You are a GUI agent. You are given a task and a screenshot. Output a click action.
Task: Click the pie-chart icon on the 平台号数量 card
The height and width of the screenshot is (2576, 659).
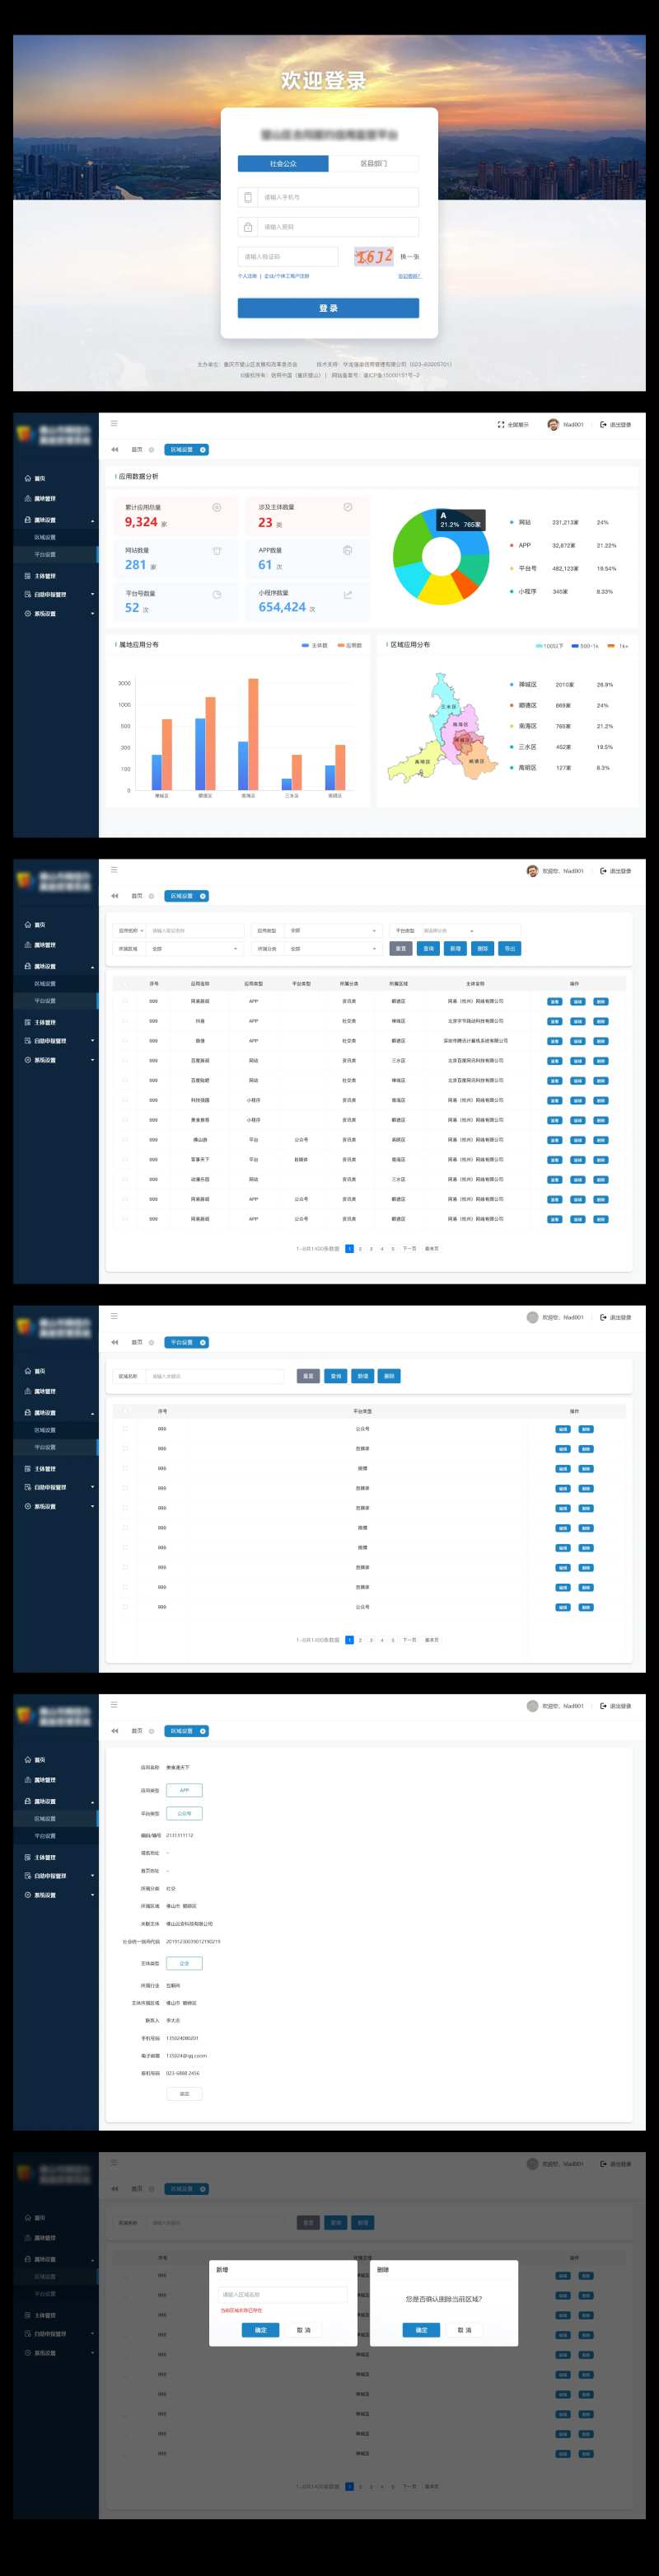pyautogui.click(x=217, y=595)
